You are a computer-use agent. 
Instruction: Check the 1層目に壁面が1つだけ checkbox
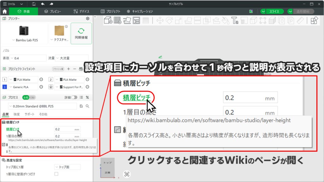pos(56,174)
